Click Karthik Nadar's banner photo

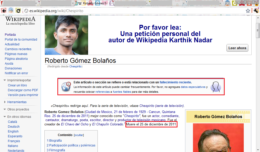(x=67, y=35)
